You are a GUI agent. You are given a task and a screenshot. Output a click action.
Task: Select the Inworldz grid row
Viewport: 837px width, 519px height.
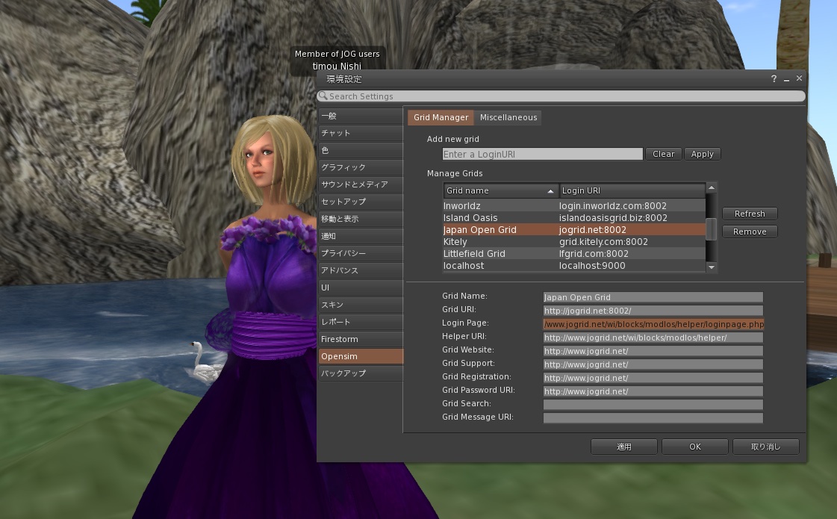574,206
